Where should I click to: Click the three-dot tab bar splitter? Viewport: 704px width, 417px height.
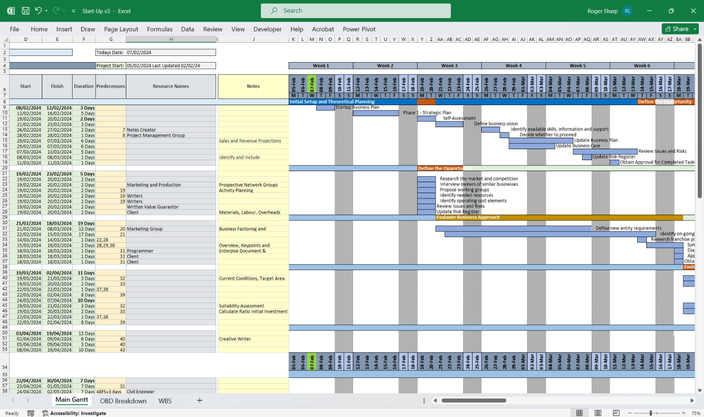coord(424,401)
